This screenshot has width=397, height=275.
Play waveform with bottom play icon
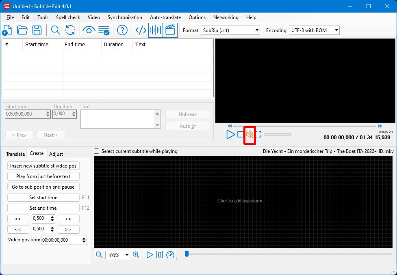pos(150,255)
